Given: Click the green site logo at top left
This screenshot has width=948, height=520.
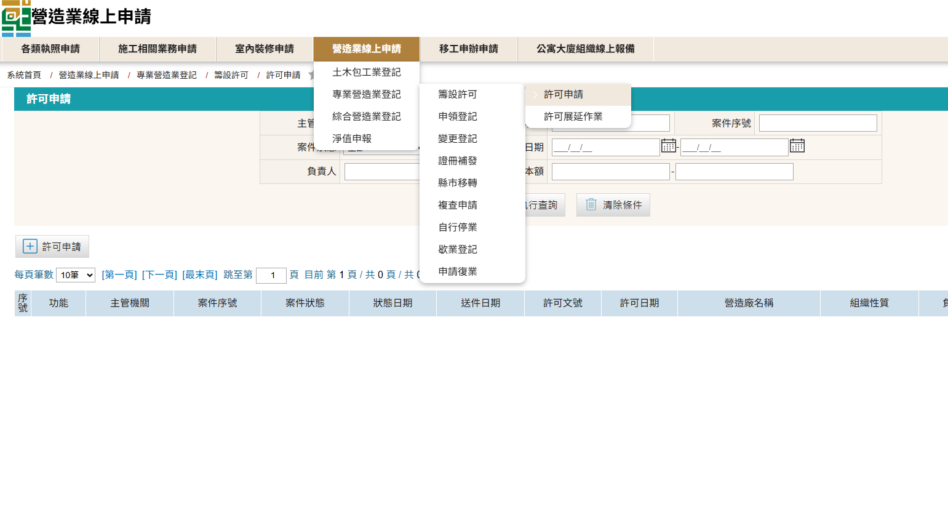Looking at the screenshot, I should tap(16, 18).
